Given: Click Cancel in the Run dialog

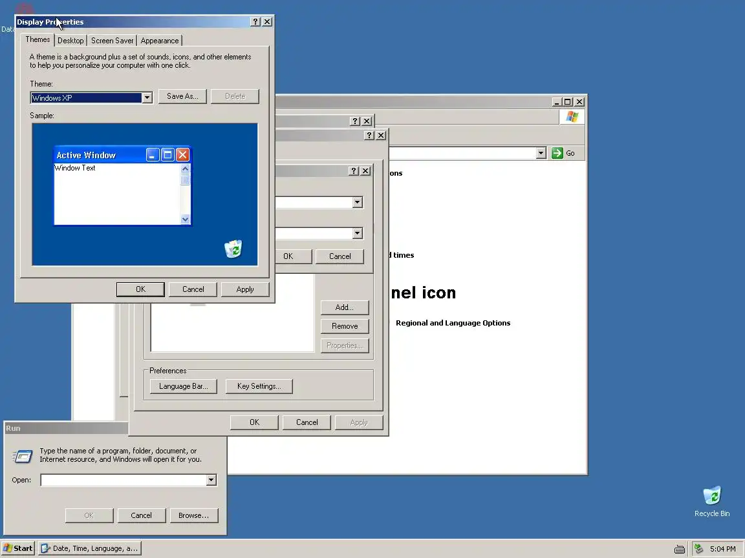Looking at the screenshot, I should [141, 515].
